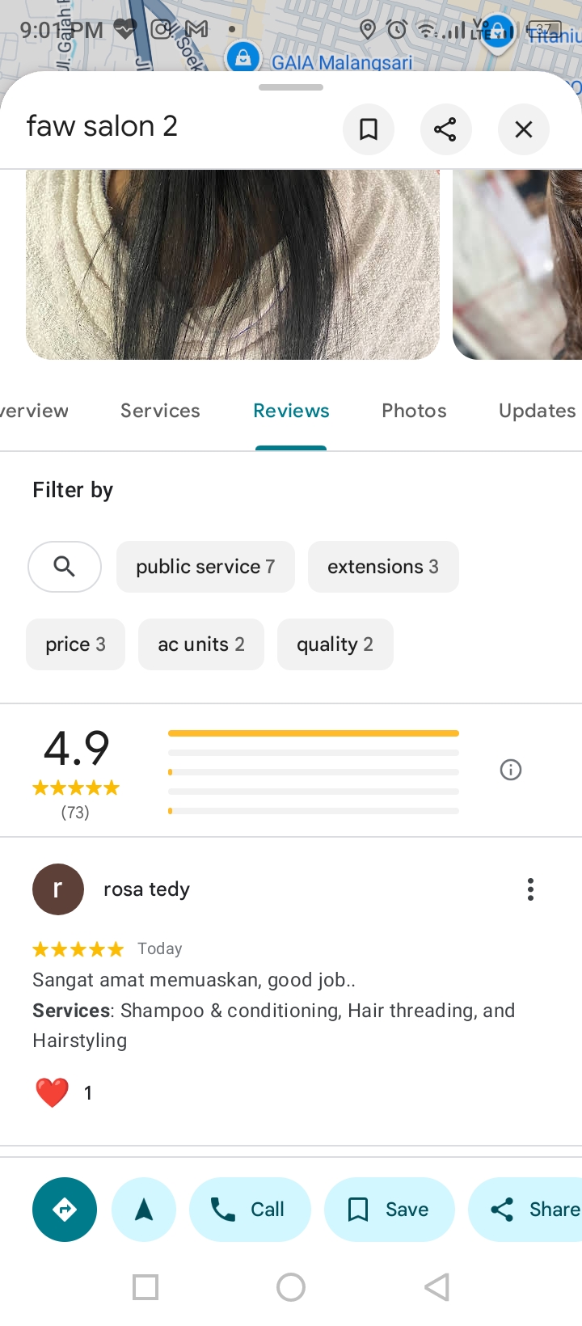Filter reviews by public service
Screen dimensions: 582x1326
(x=205, y=567)
